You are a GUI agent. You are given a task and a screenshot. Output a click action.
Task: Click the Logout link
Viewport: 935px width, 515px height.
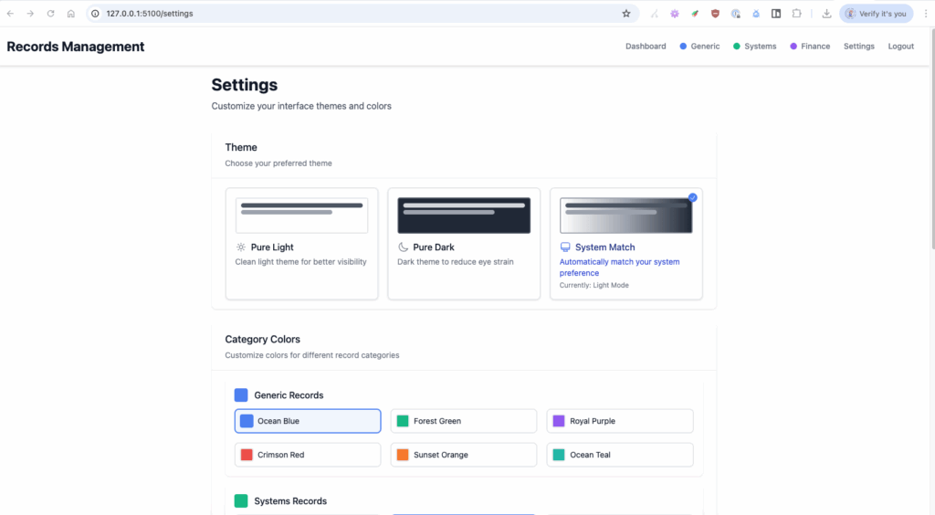coord(900,47)
